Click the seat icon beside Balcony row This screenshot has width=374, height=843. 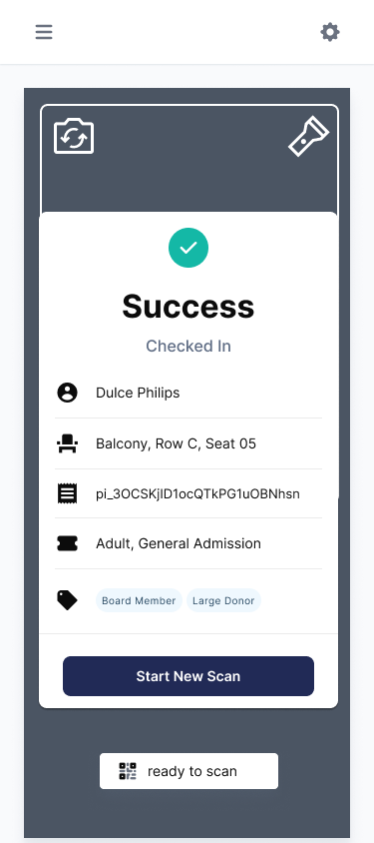click(x=67, y=444)
